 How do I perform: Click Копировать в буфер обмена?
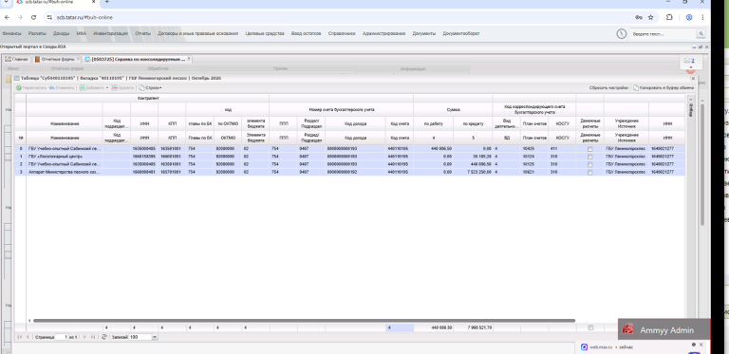pos(664,88)
